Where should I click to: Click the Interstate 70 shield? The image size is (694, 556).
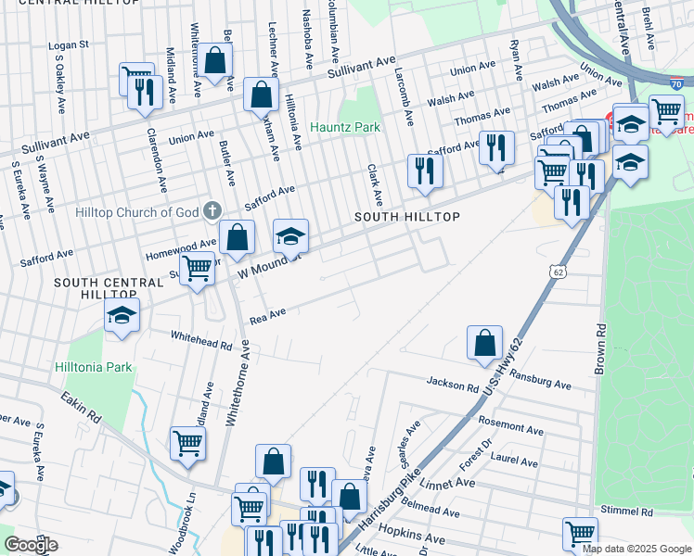[x=675, y=83]
